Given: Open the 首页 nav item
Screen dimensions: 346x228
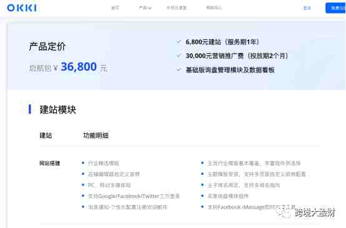Looking at the screenshot, I should pyautogui.click(x=115, y=7).
